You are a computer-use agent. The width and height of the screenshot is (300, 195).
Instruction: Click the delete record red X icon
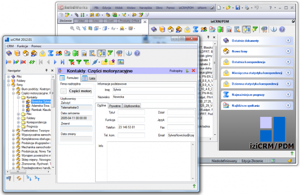[23, 62]
